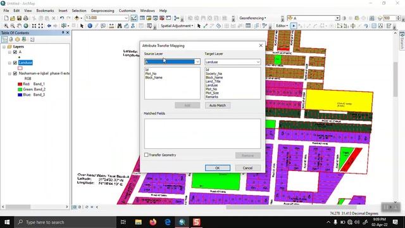The image size is (405, 228).
Task: Open the Windows menu
Action: (147, 11)
